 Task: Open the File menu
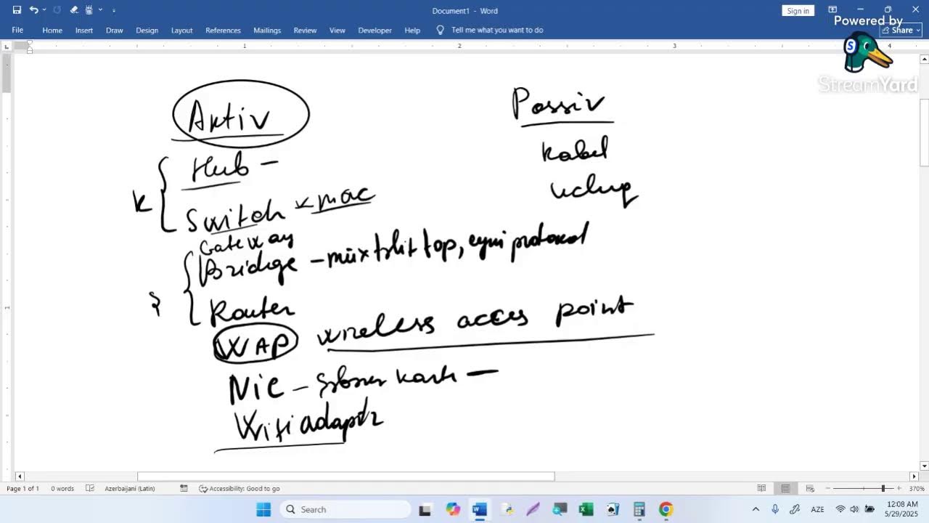[x=17, y=31]
